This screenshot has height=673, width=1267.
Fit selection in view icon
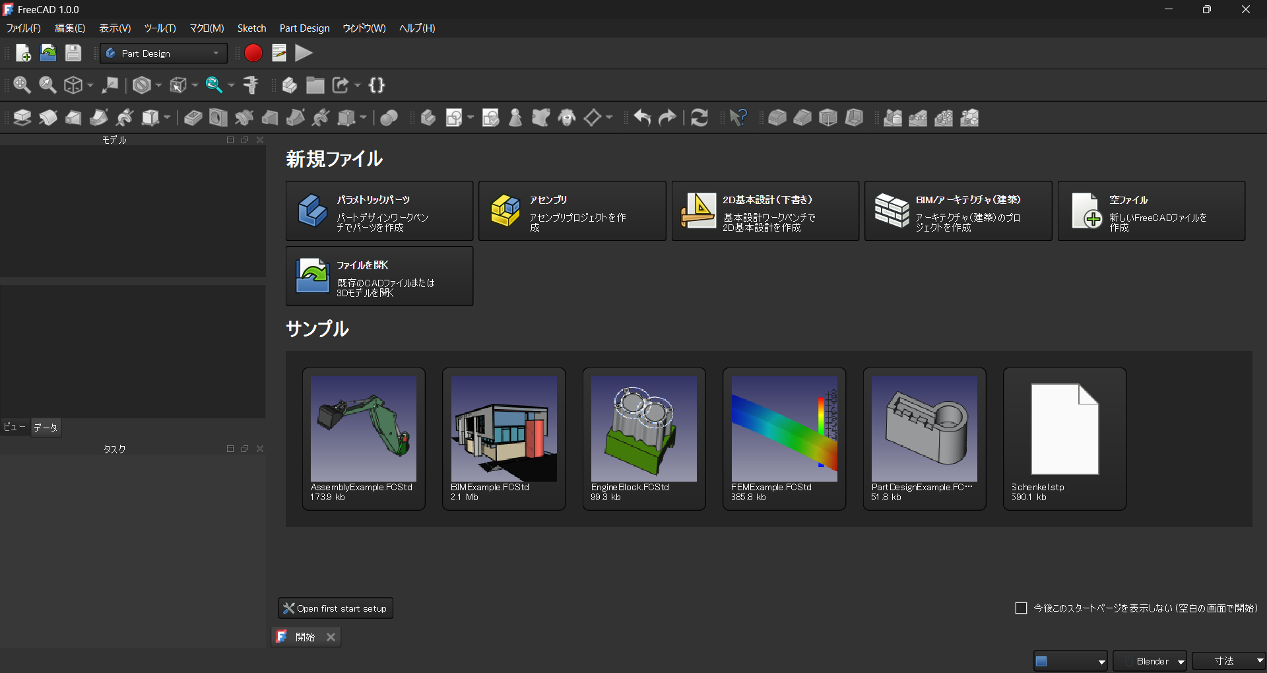point(48,85)
